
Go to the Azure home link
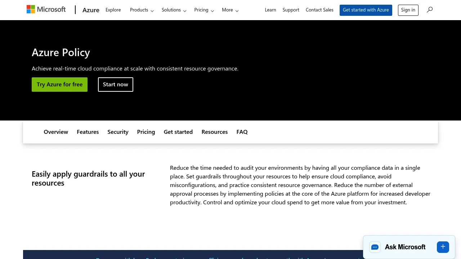(x=91, y=10)
